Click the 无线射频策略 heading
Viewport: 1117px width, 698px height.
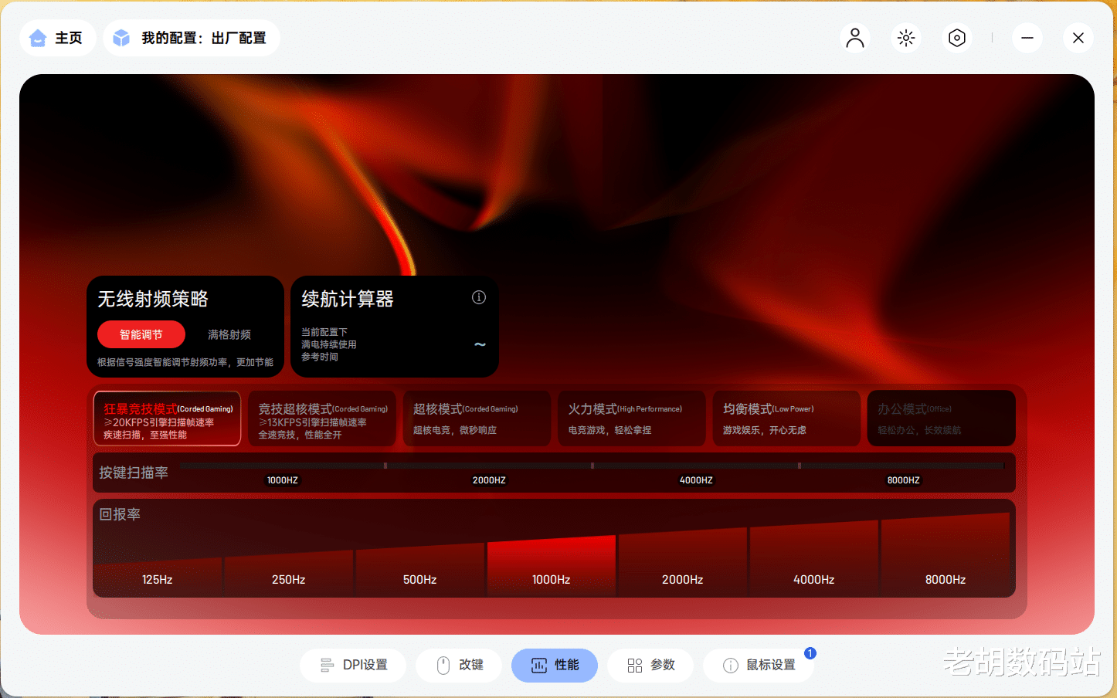(153, 299)
